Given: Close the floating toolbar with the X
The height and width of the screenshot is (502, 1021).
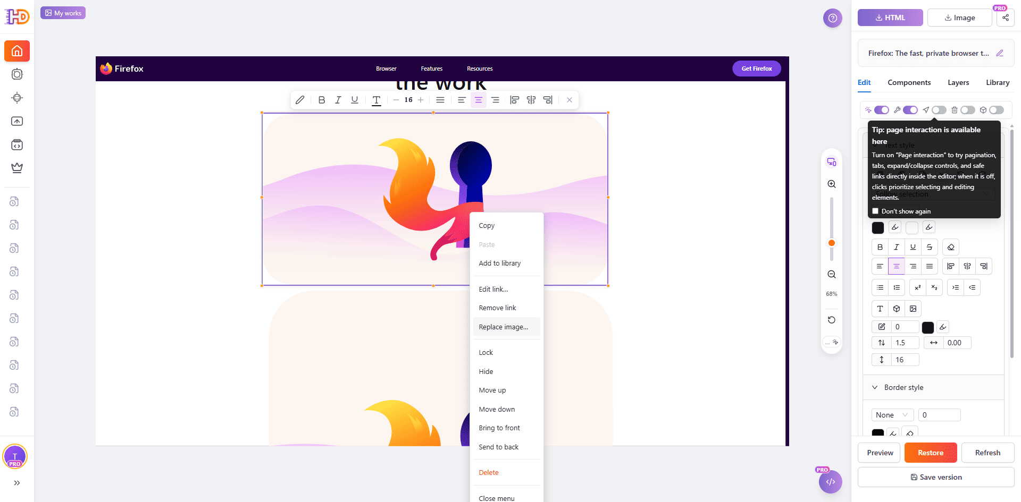Looking at the screenshot, I should point(570,100).
